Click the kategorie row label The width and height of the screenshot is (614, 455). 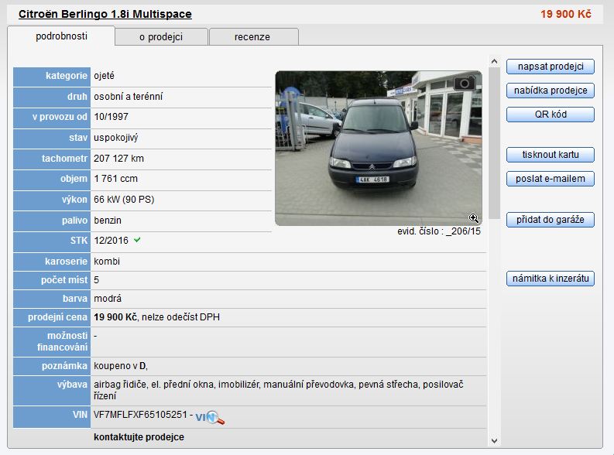click(x=52, y=77)
